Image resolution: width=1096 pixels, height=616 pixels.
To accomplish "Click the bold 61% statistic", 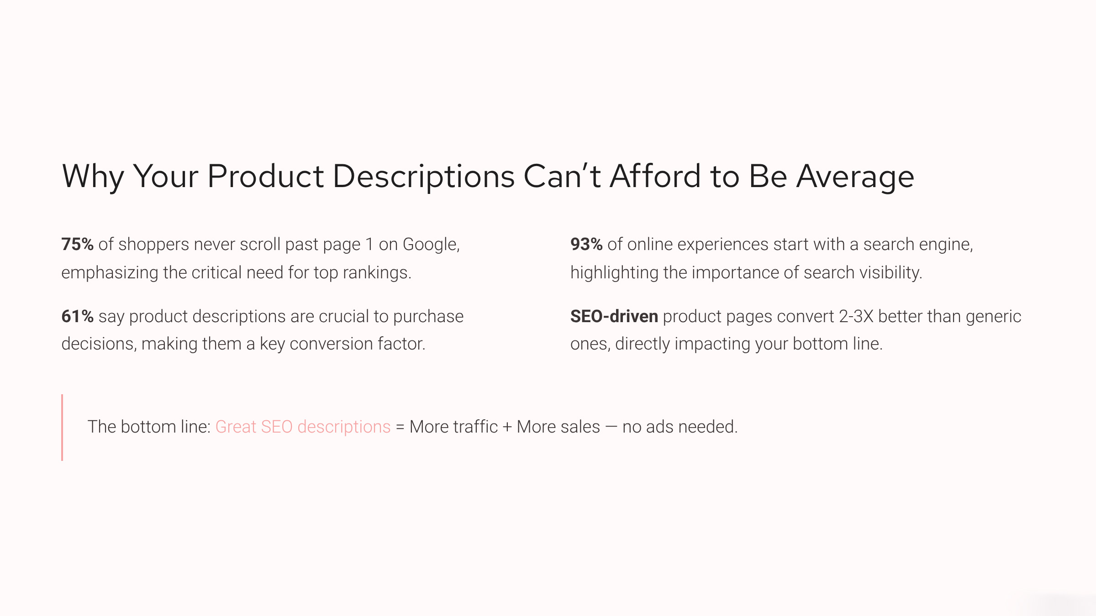I will click(x=77, y=316).
